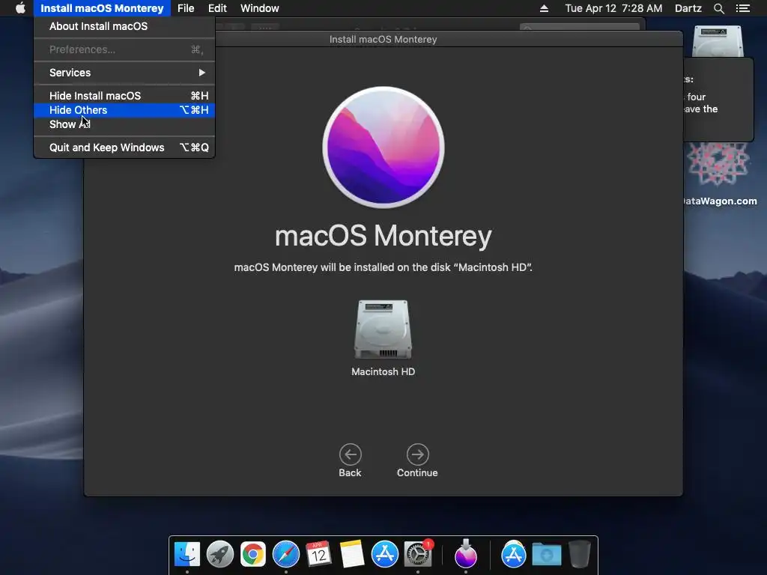Click the eject icon in menu bar
The width and height of the screenshot is (767, 575).
[544, 8]
